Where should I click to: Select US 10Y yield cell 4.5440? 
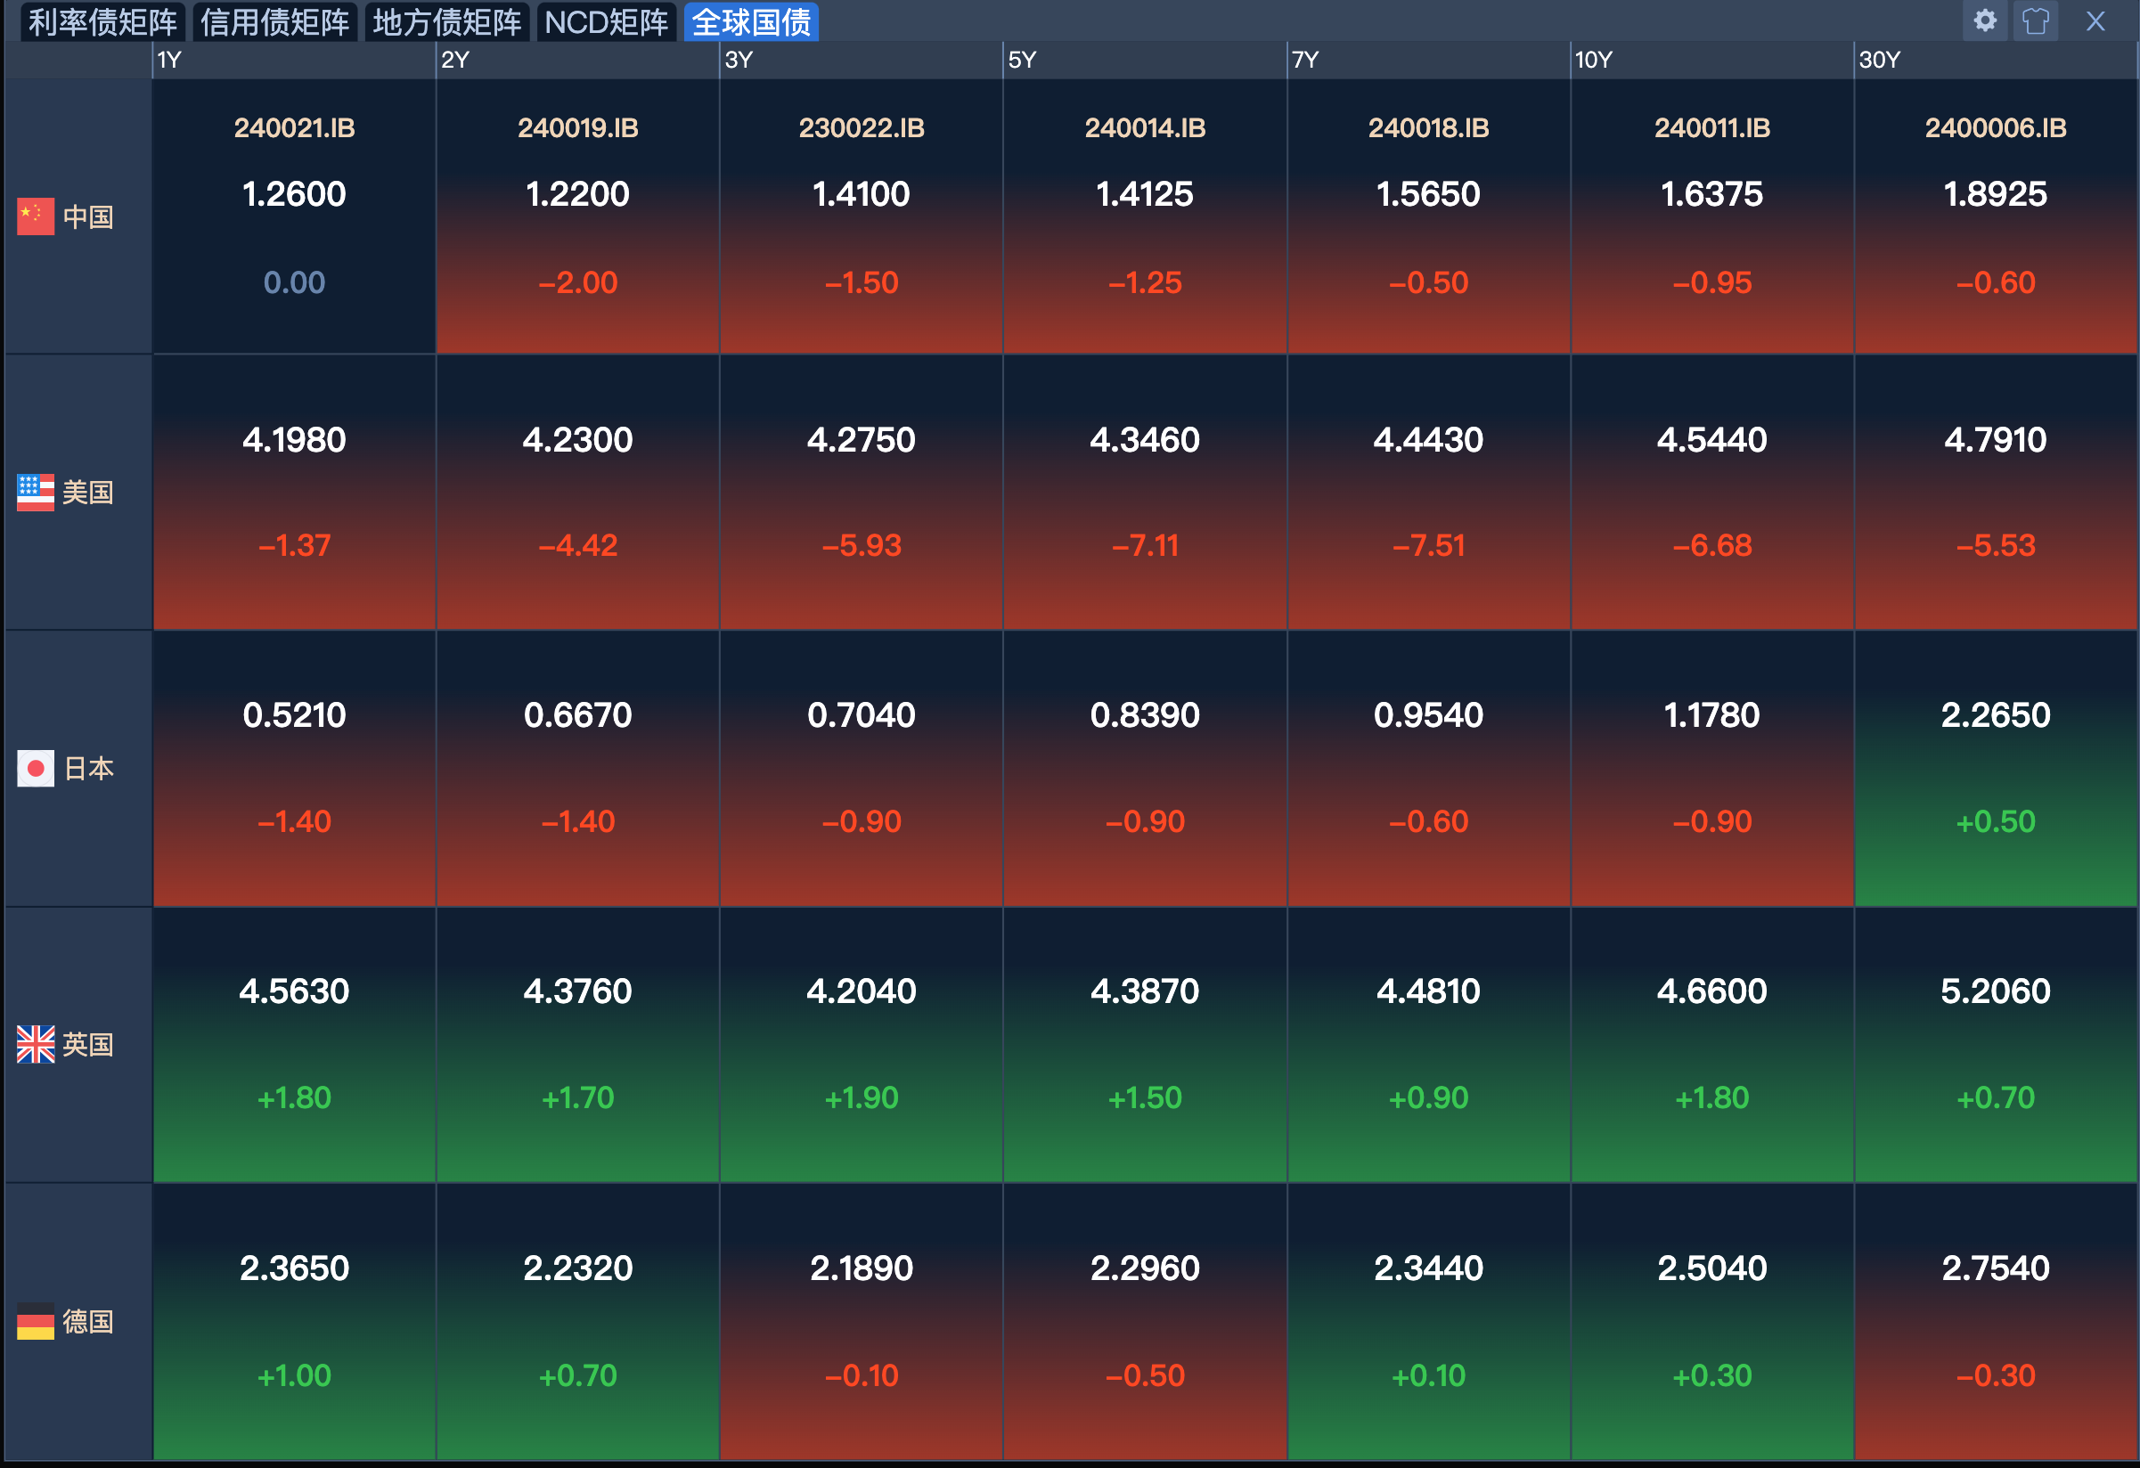coord(1711,440)
